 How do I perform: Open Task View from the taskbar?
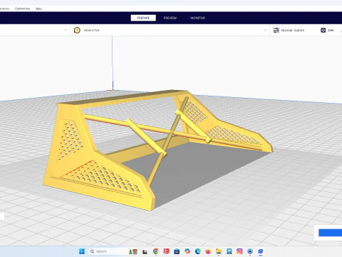tap(145, 251)
